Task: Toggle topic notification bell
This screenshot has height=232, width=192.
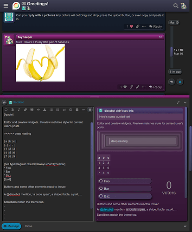Action: click(180, 82)
